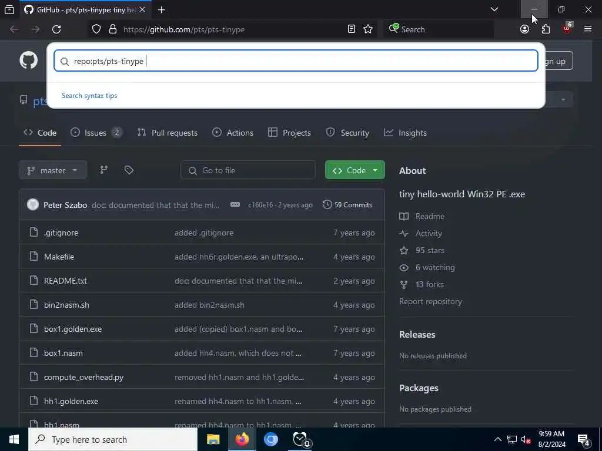The width and height of the screenshot is (602, 451).
Task: Click the Go to file field
Action: (248, 170)
